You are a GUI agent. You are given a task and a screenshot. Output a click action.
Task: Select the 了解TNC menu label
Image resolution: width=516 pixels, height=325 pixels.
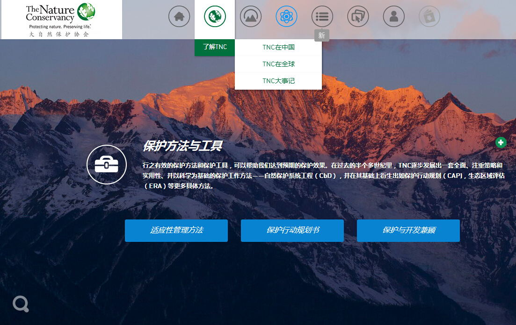click(215, 47)
